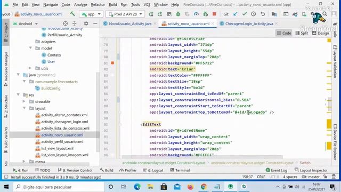Open the Profiler tool window
This screenshot has height=192, width=341.
point(128,170)
